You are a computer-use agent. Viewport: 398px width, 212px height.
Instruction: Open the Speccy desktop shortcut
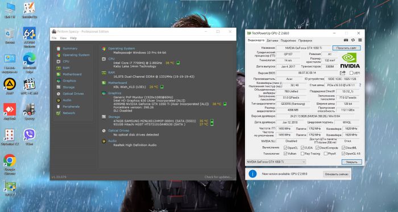click(30, 112)
